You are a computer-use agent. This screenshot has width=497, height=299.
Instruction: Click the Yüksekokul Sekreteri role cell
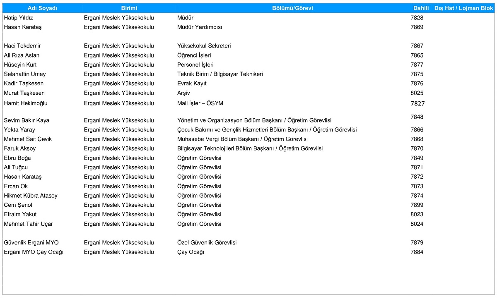204,46
